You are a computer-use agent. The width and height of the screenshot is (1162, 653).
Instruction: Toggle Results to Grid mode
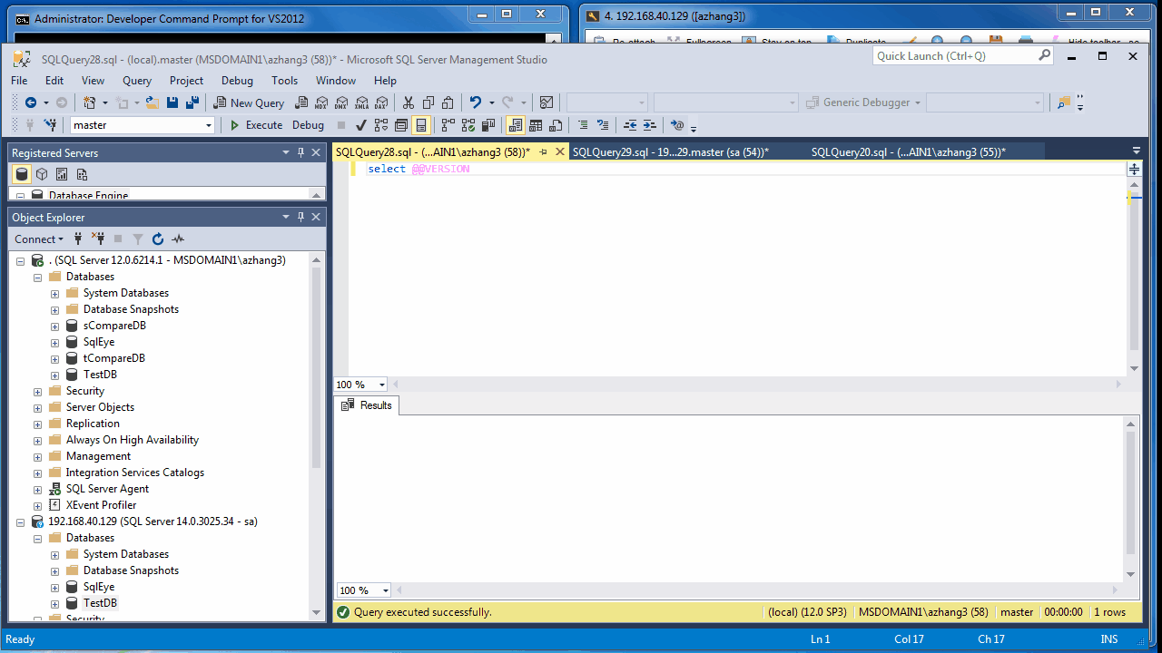pyautogui.click(x=536, y=125)
